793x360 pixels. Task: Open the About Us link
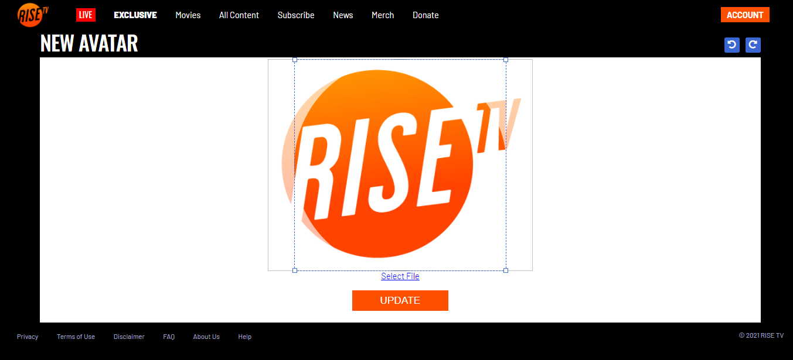(206, 337)
